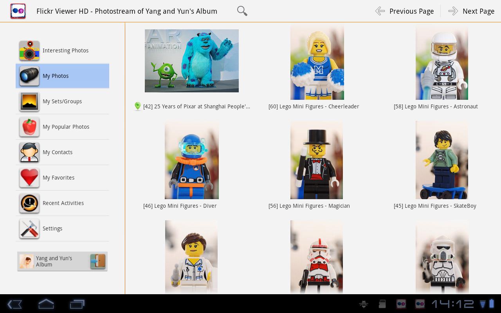This screenshot has width=501, height=313.
Task: Click the network signal status icon
Action: [483, 304]
